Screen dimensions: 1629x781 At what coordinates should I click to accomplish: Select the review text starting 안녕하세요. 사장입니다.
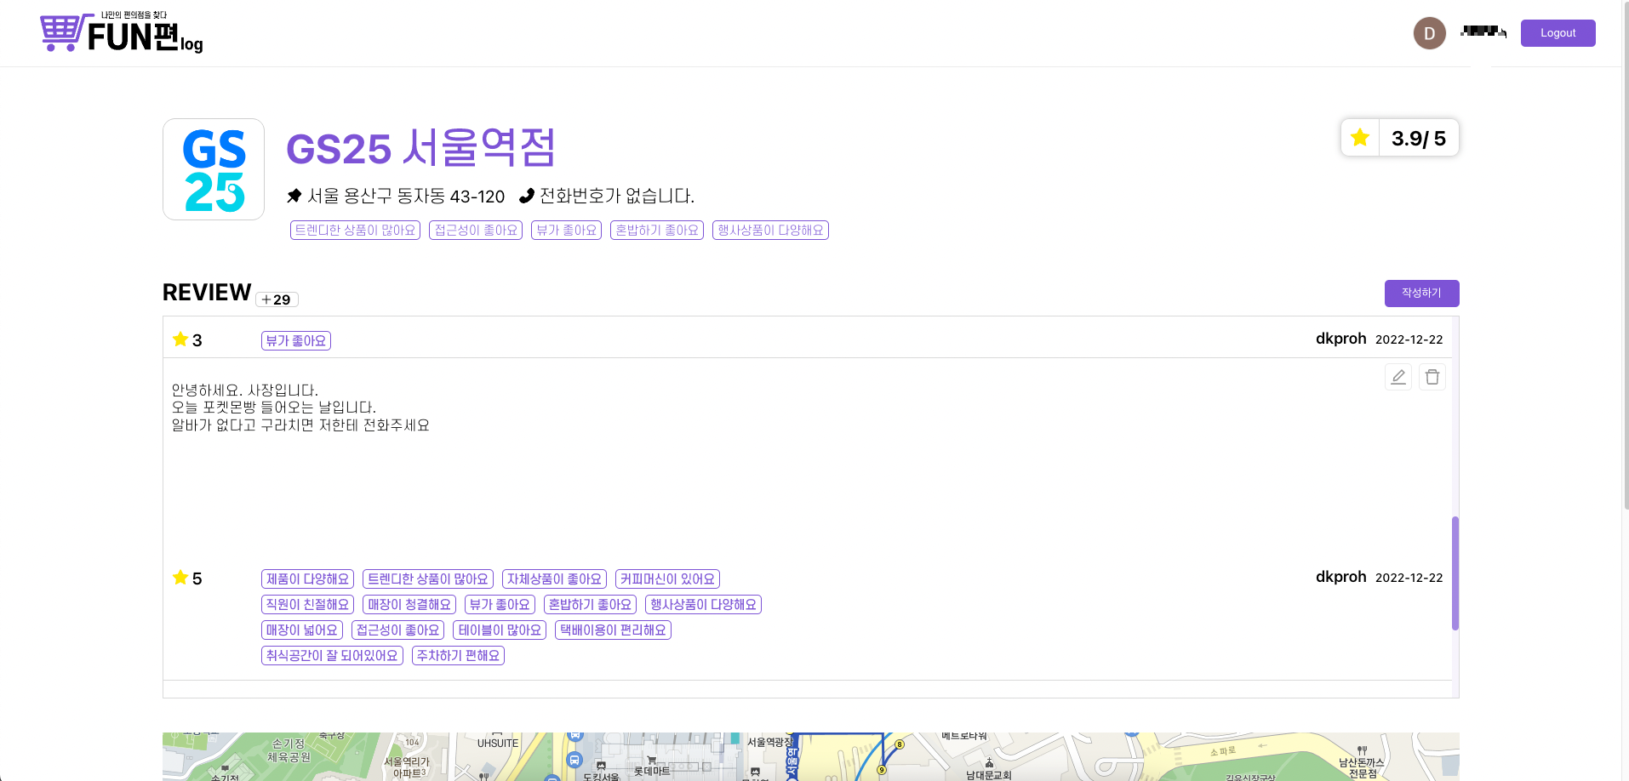(x=300, y=408)
